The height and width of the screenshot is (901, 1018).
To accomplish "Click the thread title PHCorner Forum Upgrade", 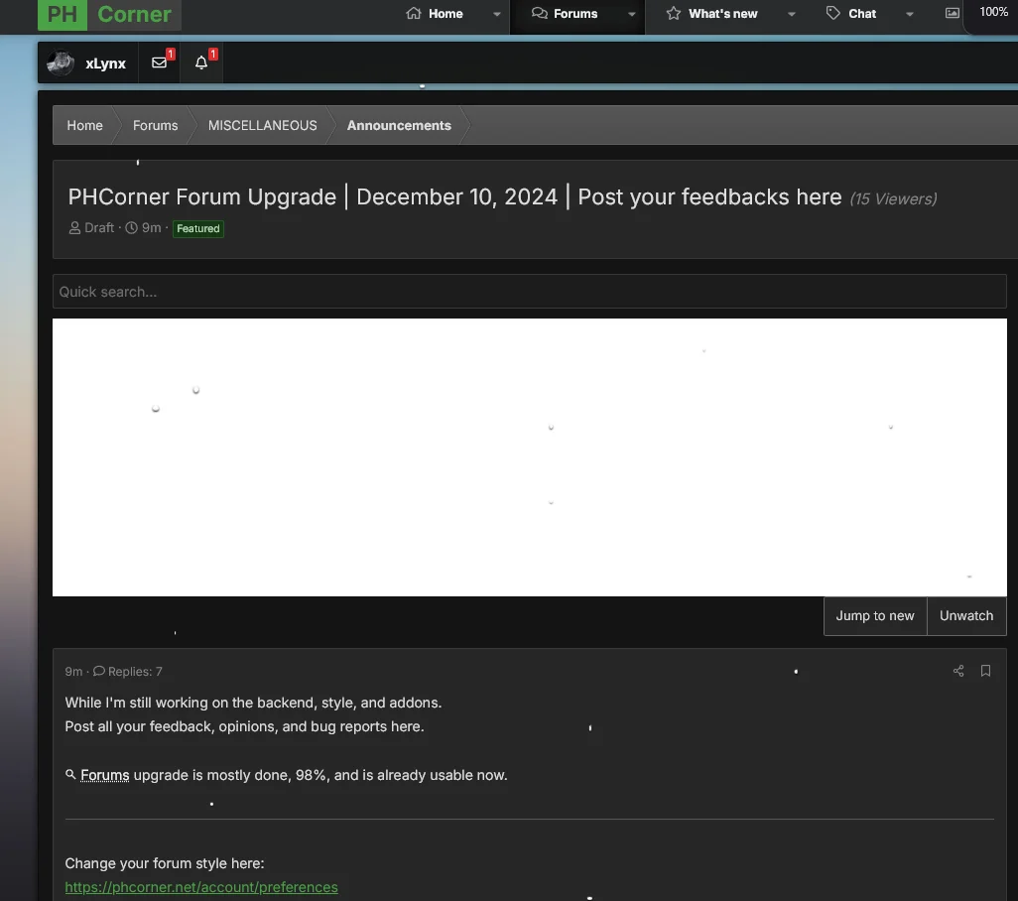I will click(x=454, y=196).
